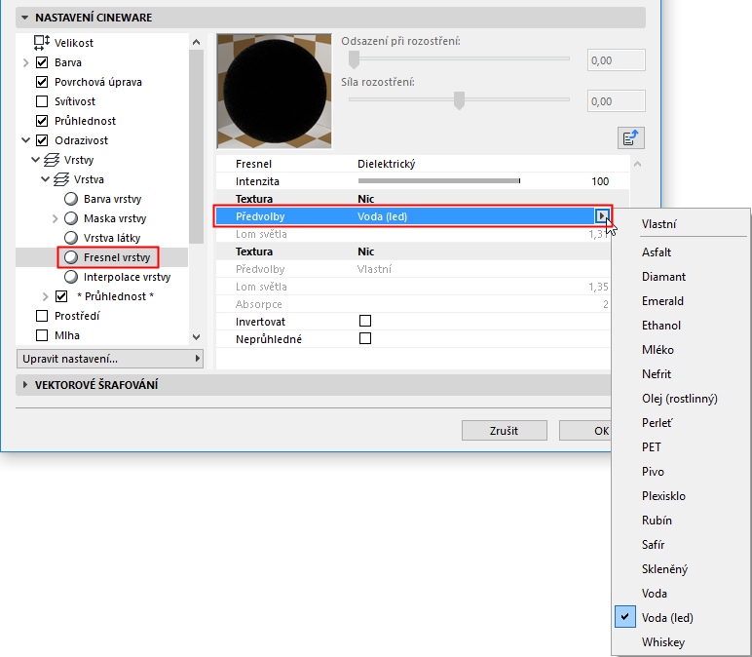Image resolution: width=752 pixels, height=657 pixels.
Task: Select the Fresnel vrstvy sphere icon
Action: pos(71,257)
